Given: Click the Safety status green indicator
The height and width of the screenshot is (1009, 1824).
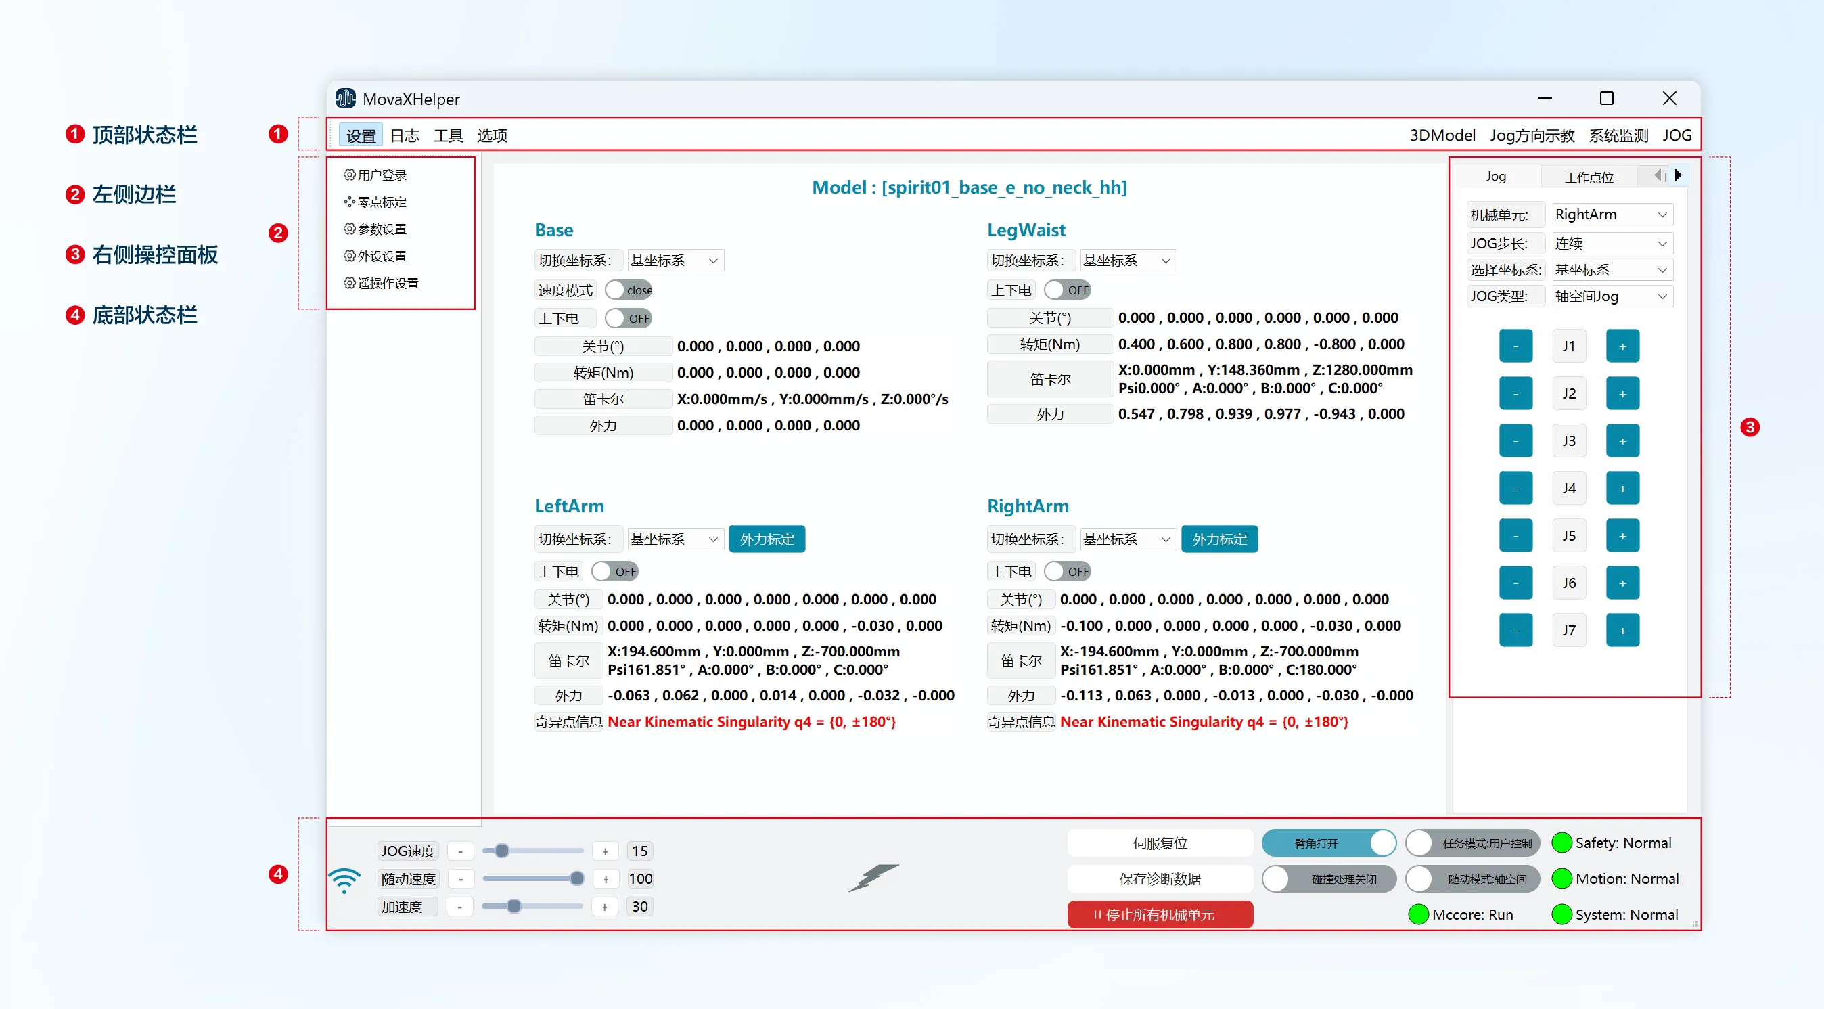Looking at the screenshot, I should (1561, 843).
